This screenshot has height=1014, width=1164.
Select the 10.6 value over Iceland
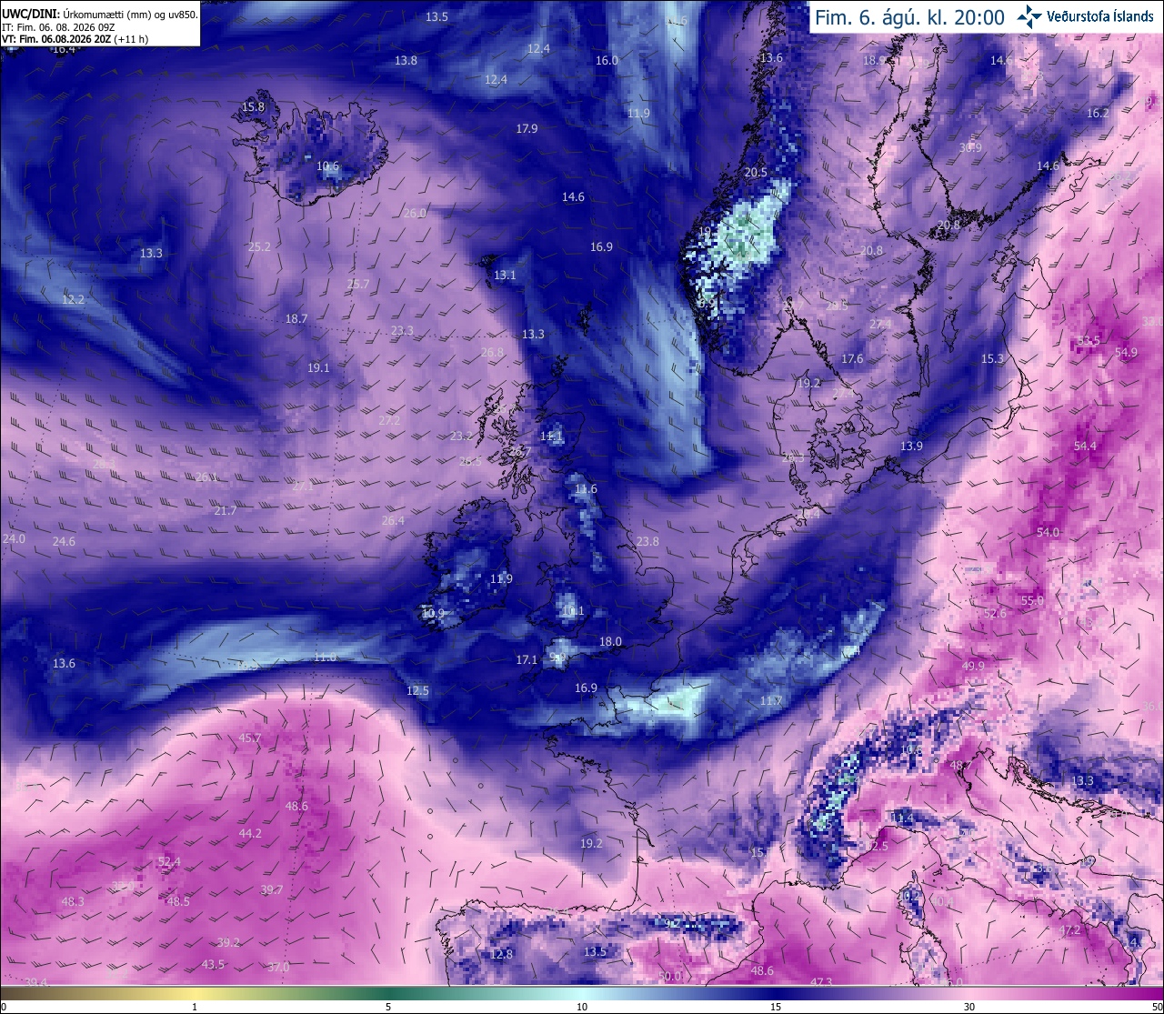[x=327, y=166]
